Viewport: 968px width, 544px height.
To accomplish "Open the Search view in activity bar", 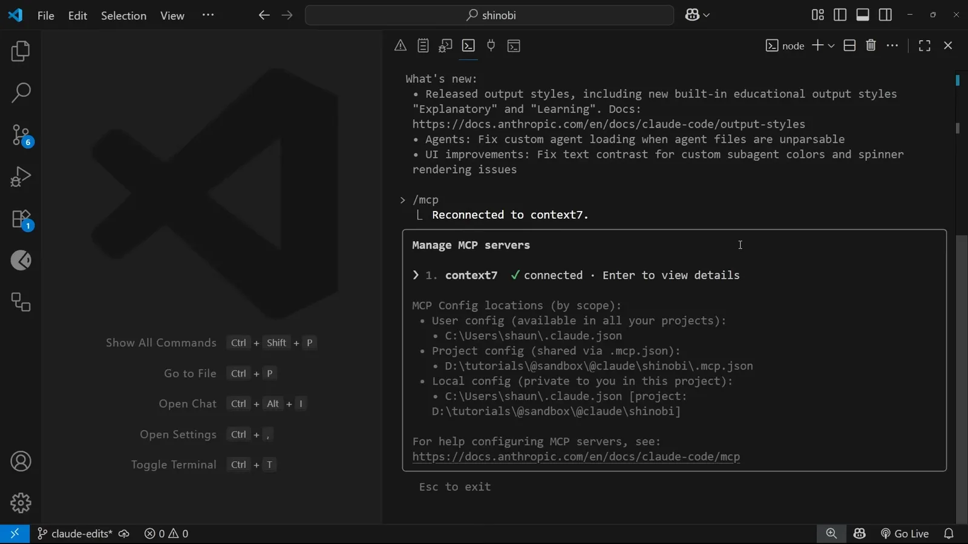I will point(21,93).
